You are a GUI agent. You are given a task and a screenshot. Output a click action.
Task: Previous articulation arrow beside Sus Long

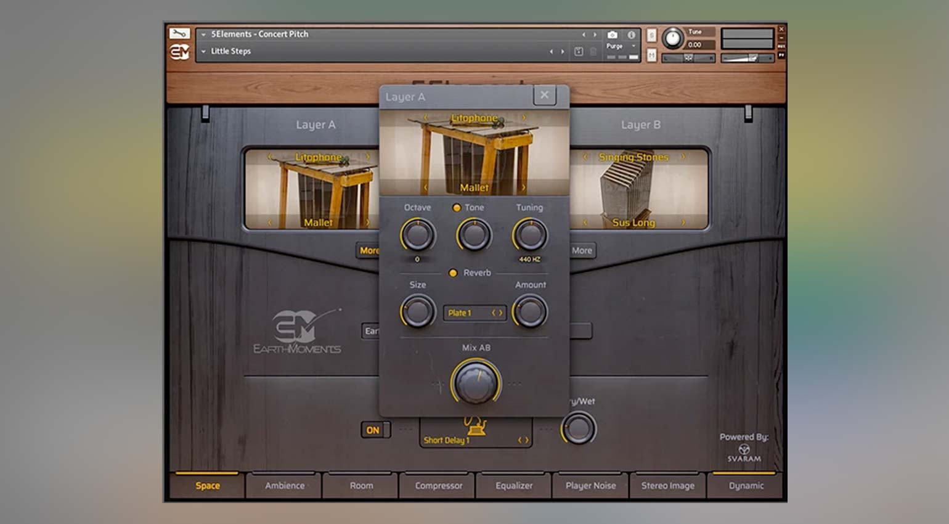pos(585,223)
